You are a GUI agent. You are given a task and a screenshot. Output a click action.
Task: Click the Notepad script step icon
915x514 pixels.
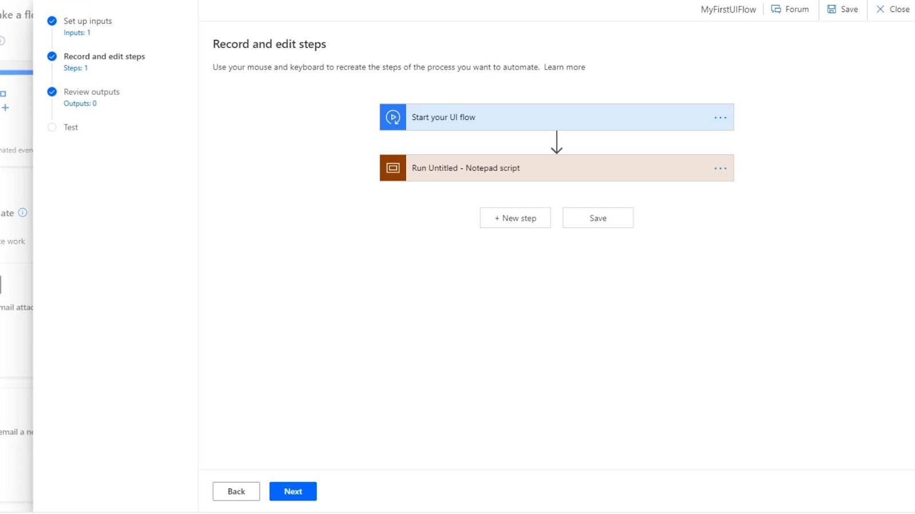click(x=393, y=168)
